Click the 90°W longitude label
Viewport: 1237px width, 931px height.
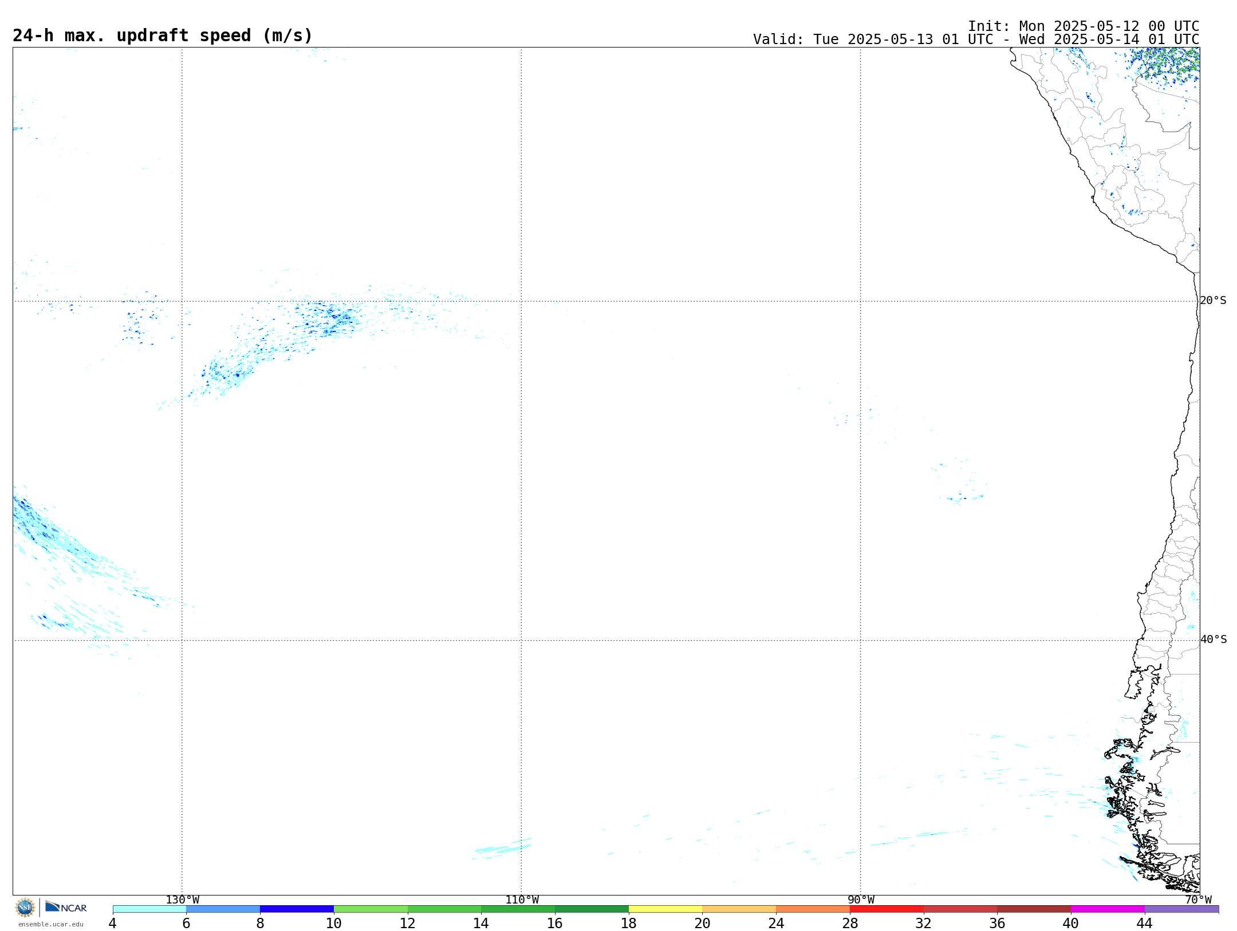[861, 900]
